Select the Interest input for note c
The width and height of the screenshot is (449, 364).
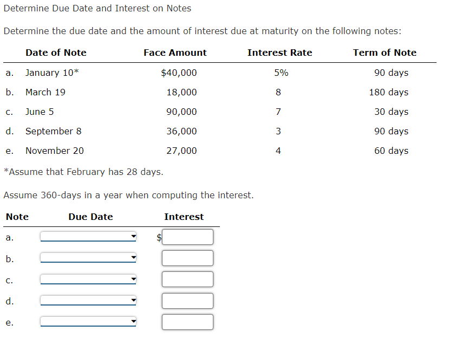[187, 279]
